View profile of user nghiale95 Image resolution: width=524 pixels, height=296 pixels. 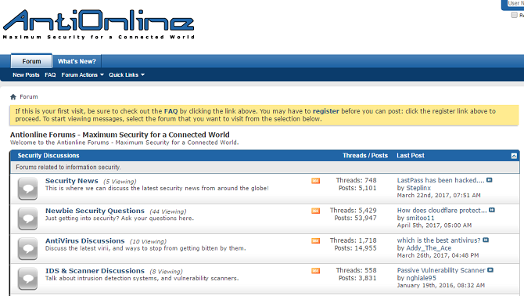coord(421,278)
